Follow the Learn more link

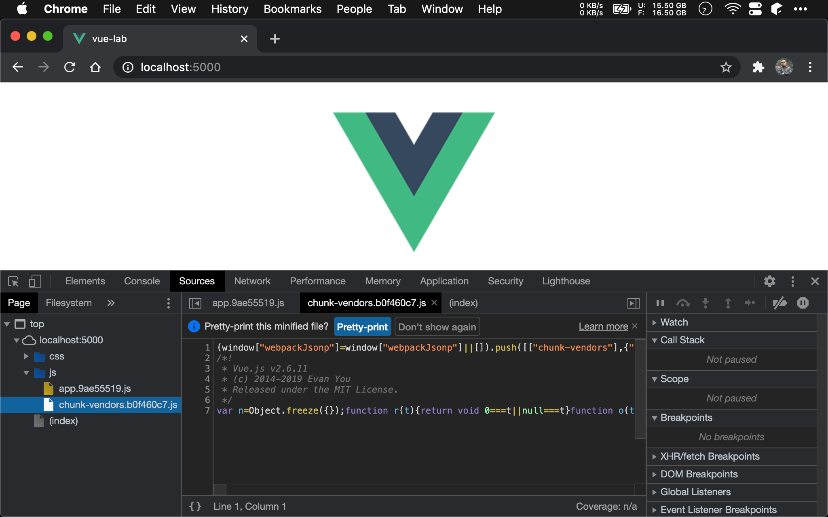[603, 326]
